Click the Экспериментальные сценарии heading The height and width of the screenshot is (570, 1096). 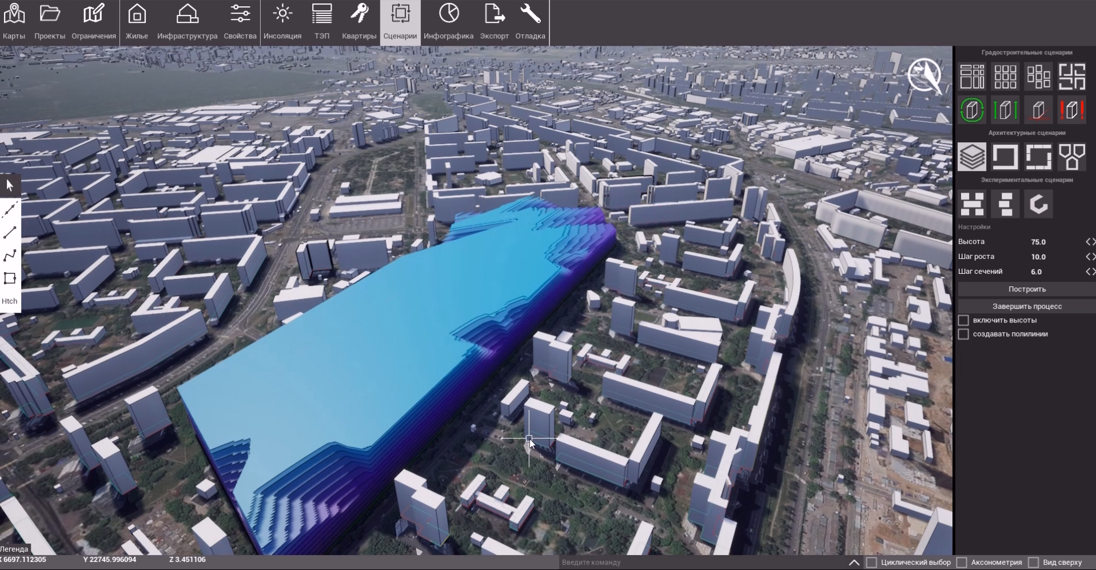(1027, 180)
